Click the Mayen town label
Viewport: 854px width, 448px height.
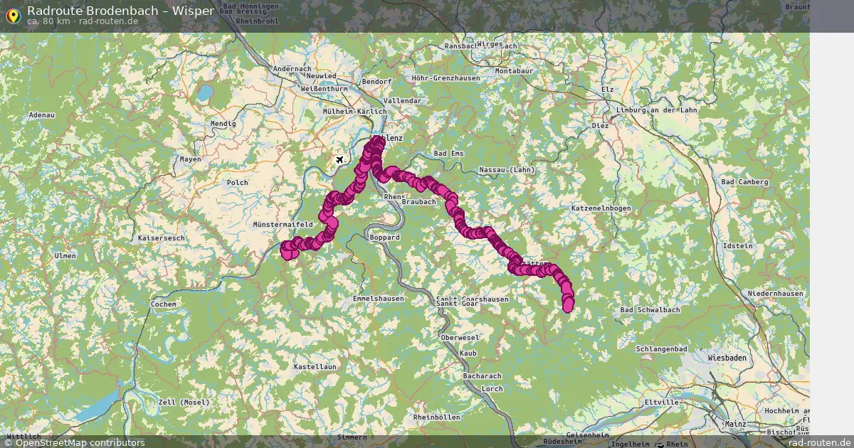[x=190, y=159]
